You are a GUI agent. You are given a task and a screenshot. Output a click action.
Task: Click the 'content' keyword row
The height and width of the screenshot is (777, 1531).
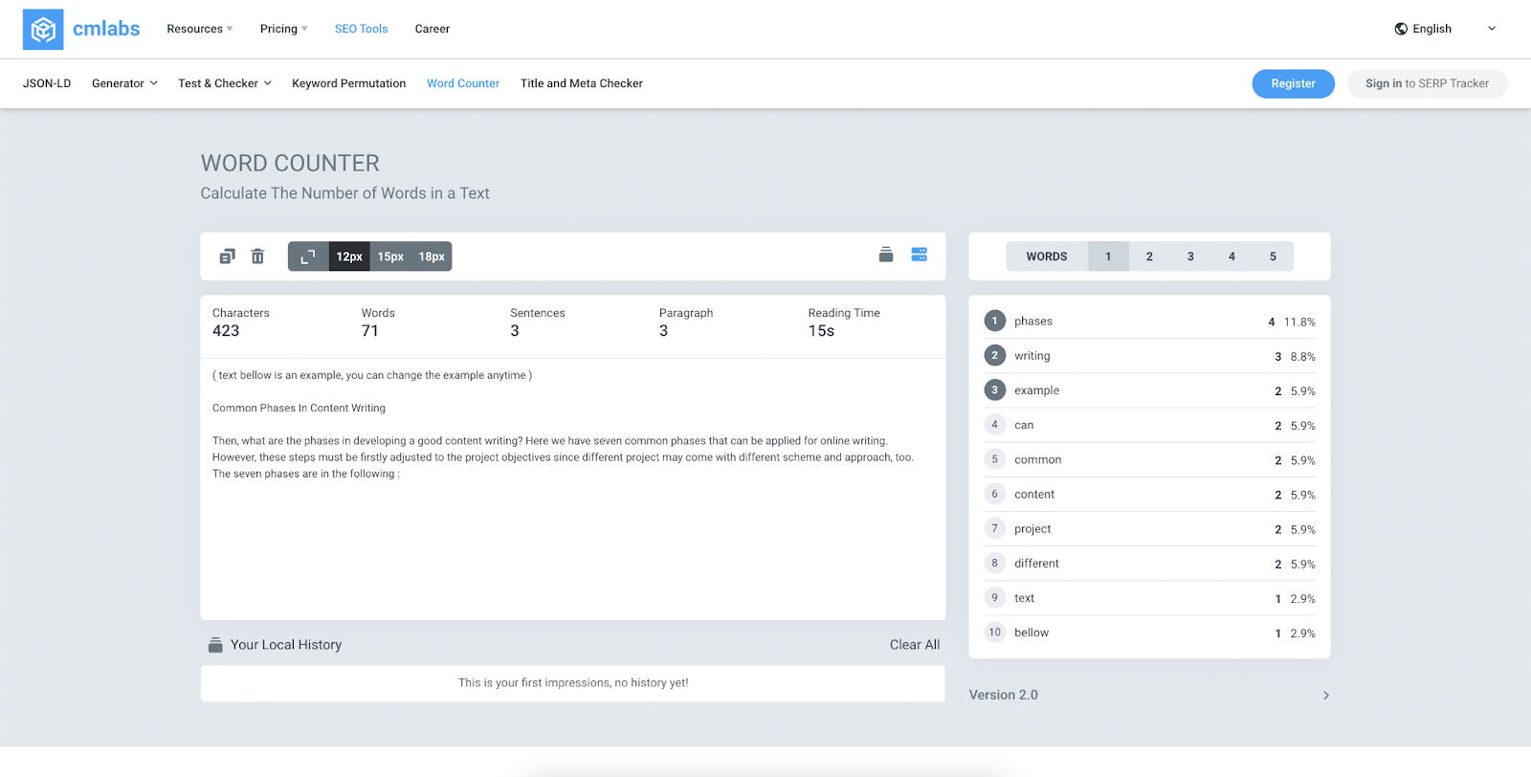click(1149, 495)
